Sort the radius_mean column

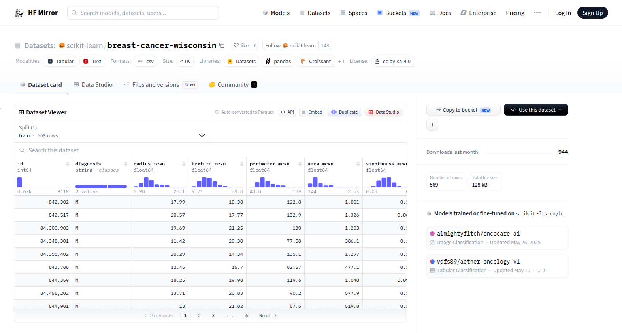point(184,164)
